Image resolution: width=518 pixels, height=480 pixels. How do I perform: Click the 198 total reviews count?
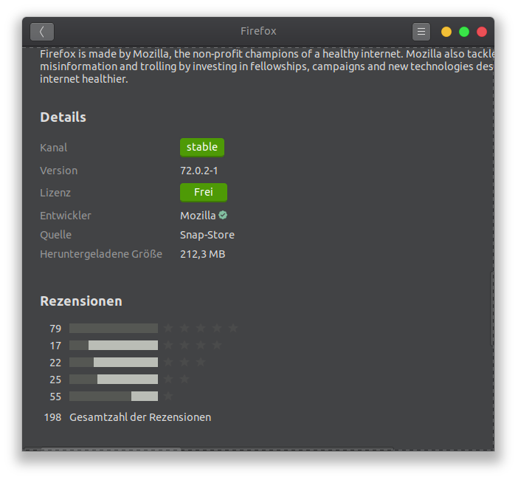(53, 417)
